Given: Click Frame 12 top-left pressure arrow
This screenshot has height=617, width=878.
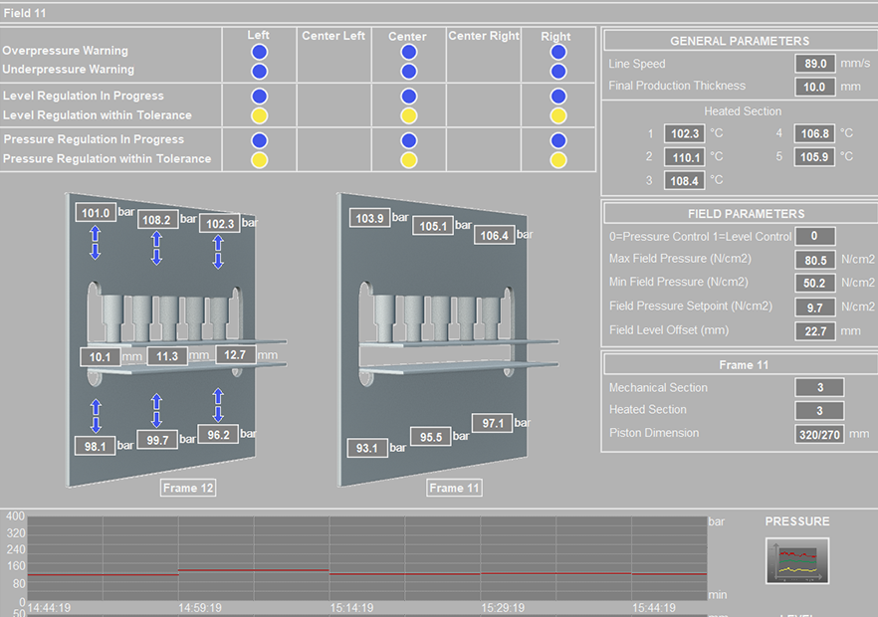Looking at the screenshot, I should coord(96,242).
